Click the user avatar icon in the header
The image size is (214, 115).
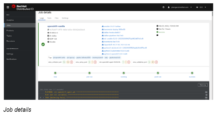click(x=169, y=7)
